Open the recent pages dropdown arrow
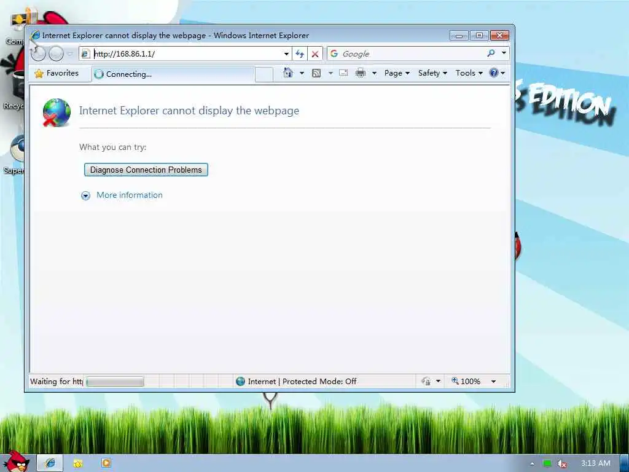Screen dimensions: 629x472 click(x=70, y=54)
